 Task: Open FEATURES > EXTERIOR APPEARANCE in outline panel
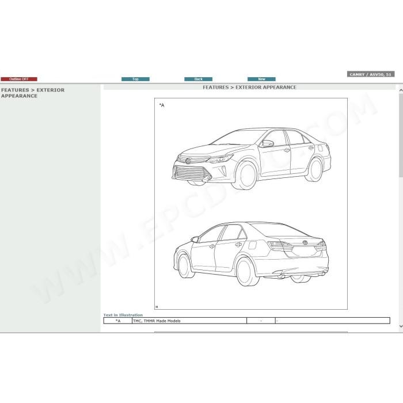[x=33, y=93]
